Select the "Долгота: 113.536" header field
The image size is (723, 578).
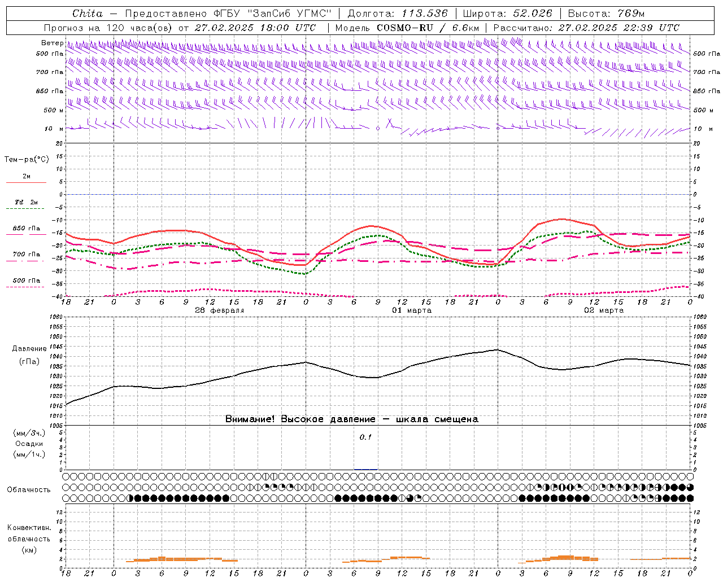(x=398, y=14)
